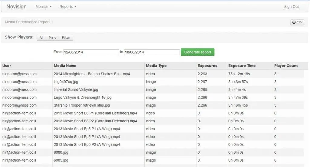Select the Imperial Guard Valkyrie.jpg row
Image resolution: width=310 pixels, height=167 pixels.
pos(76,90)
